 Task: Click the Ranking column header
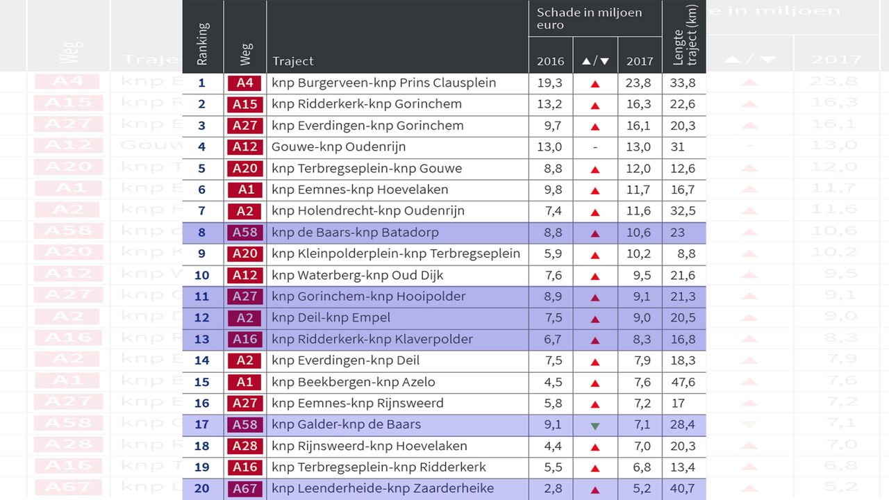tap(203, 43)
